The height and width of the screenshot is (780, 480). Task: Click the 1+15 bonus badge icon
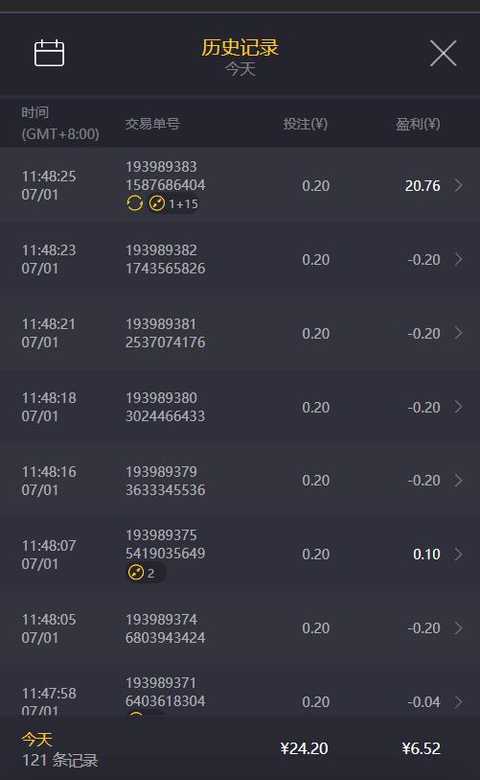click(172, 203)
